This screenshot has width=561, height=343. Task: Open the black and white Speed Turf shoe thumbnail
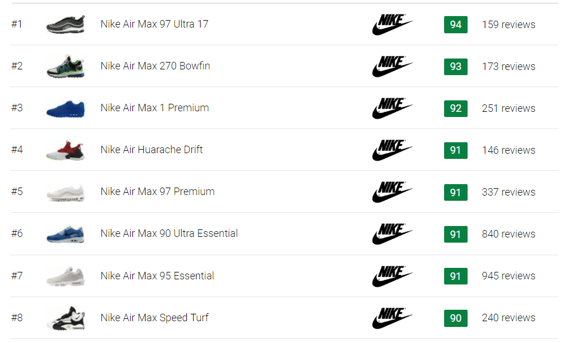point(65,318)
